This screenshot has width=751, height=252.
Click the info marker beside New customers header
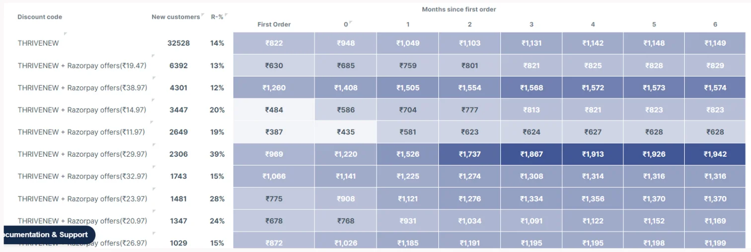point(203,15)
